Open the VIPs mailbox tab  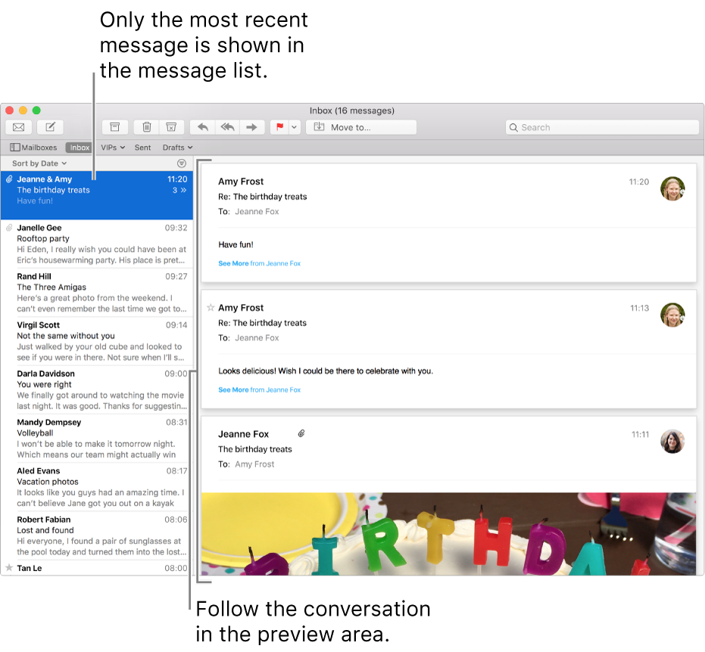click(x=112, y=147)
